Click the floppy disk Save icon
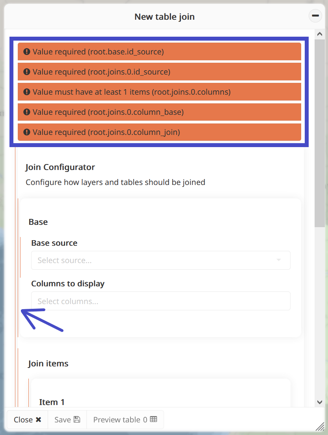Viewport: 328px width, 435px height. click(x=77, y=420)
